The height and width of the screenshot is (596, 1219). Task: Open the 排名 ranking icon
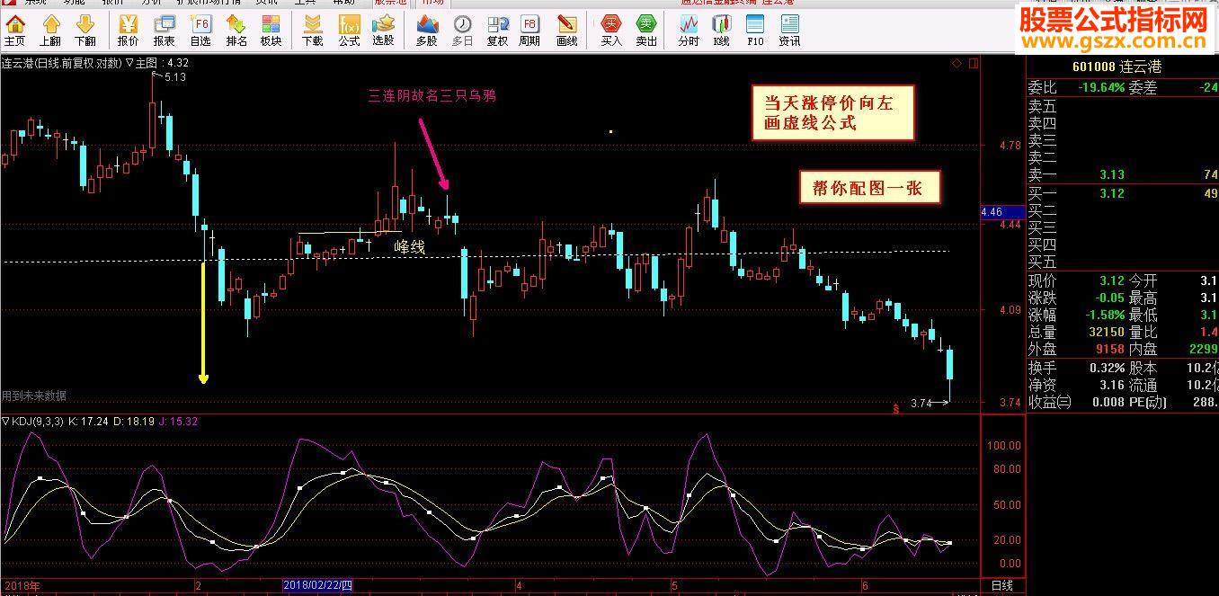(236, 30)
